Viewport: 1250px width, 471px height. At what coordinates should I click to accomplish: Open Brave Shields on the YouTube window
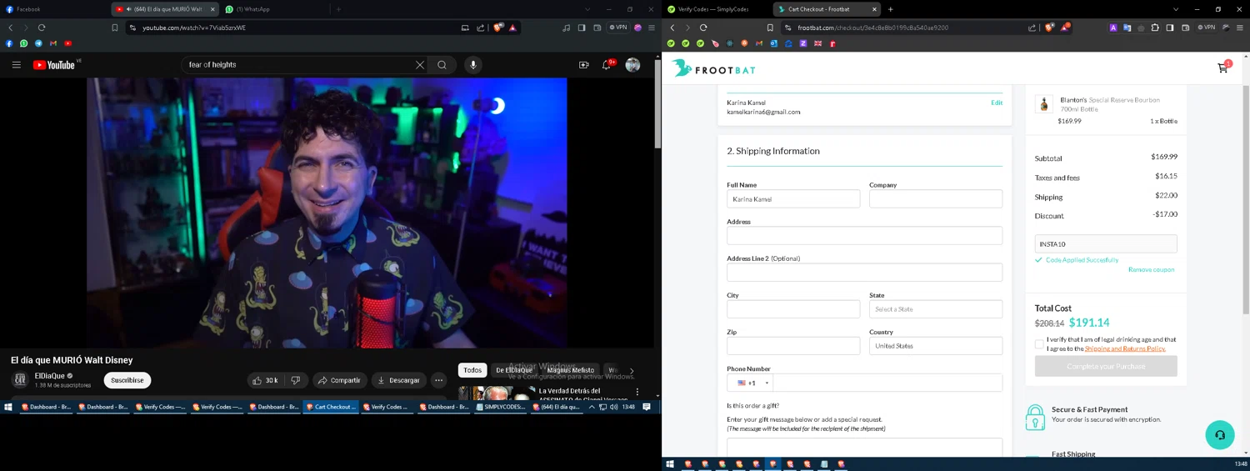[498, 28]
